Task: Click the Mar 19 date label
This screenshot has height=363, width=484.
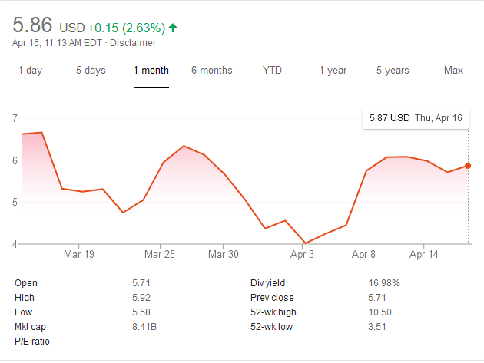Action: pyautogui.click(x=79, y=254)
